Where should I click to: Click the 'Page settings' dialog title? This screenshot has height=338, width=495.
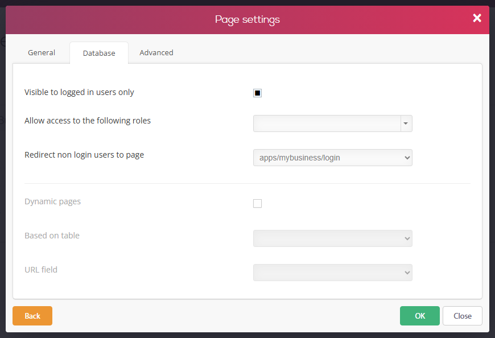coord(247,19)
